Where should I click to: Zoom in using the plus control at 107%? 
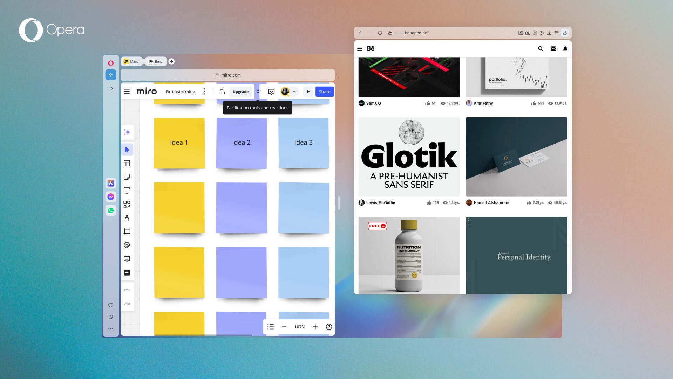pyautogui.click(x=315, y=327)
